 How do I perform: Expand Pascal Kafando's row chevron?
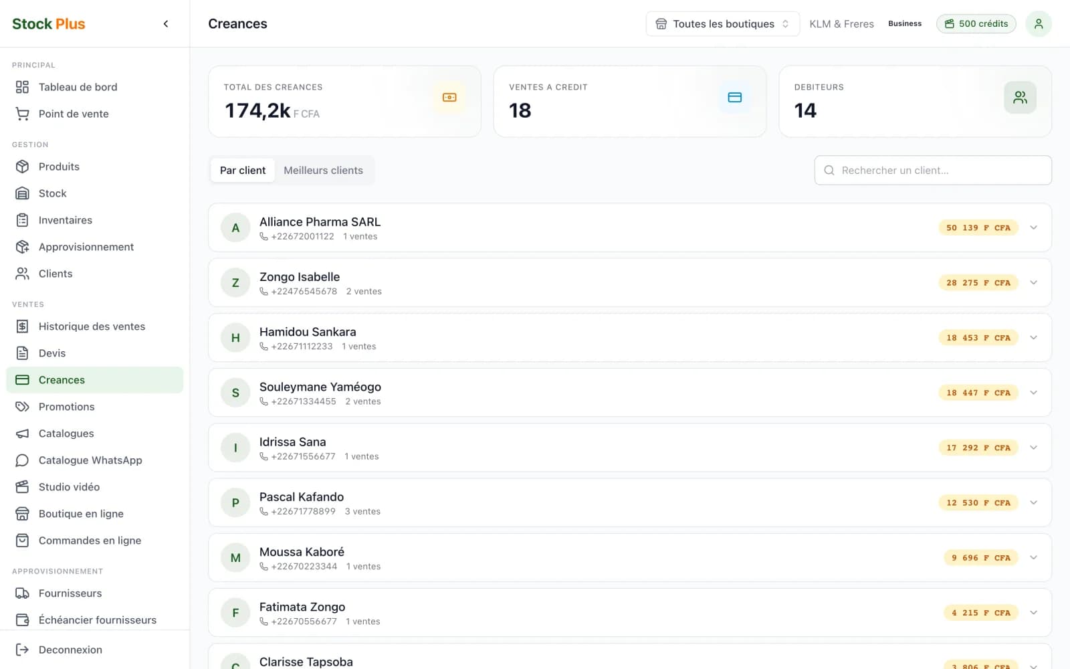(1033, 502)
